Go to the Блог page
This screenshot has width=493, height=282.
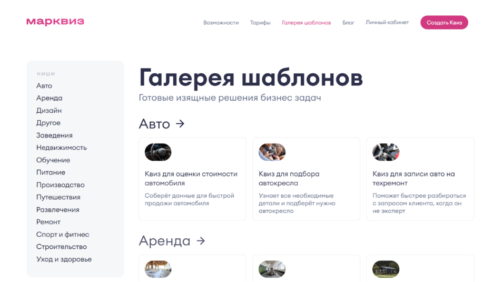pyautogui.click(x=348, y=23)
